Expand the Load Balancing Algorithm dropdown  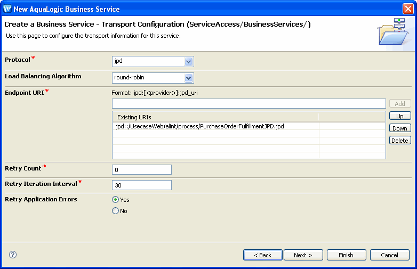(188, 78)
